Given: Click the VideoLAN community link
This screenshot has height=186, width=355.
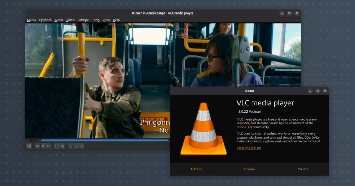Looking at the screenshot, I should (245, 127).
